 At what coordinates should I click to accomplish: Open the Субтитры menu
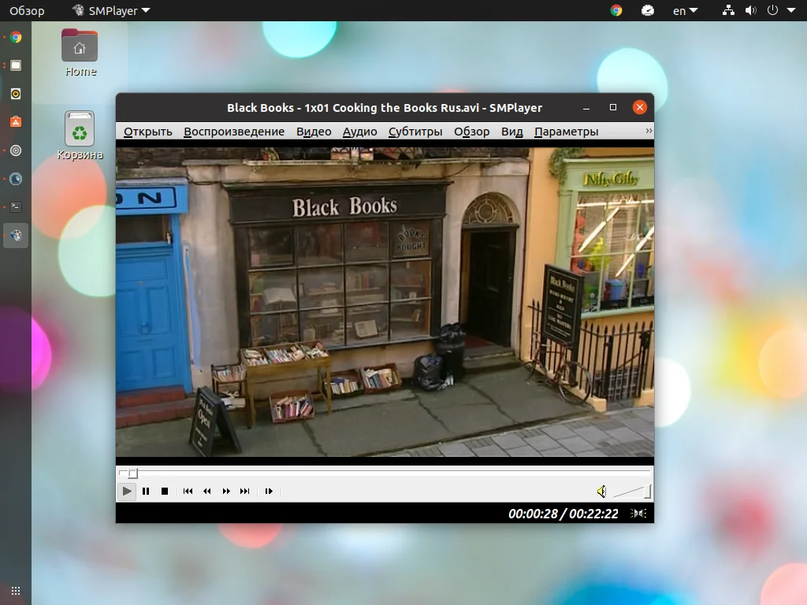pyautogui.click(x=415, y=132)
